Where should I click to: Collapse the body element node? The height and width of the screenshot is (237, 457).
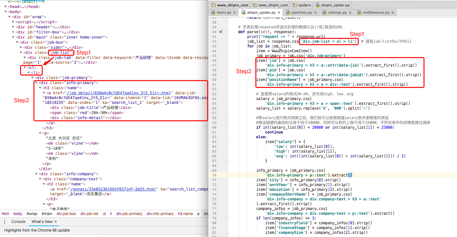coord(6,12)
